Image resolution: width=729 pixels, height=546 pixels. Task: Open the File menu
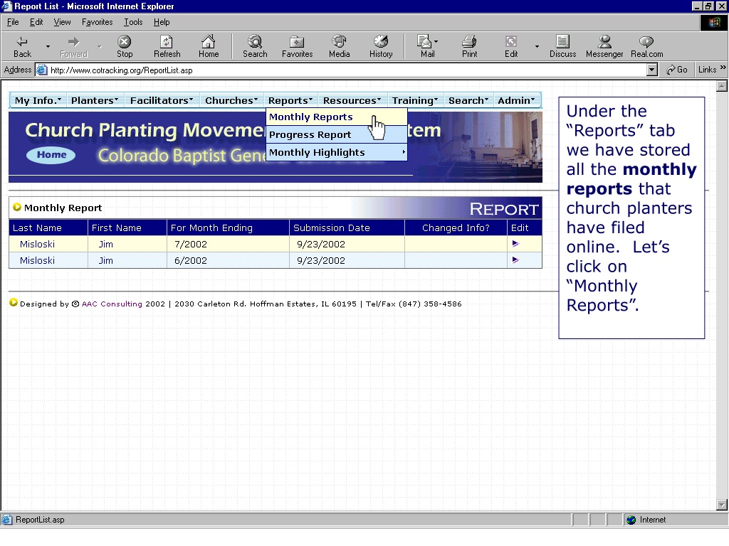point(13,22)
